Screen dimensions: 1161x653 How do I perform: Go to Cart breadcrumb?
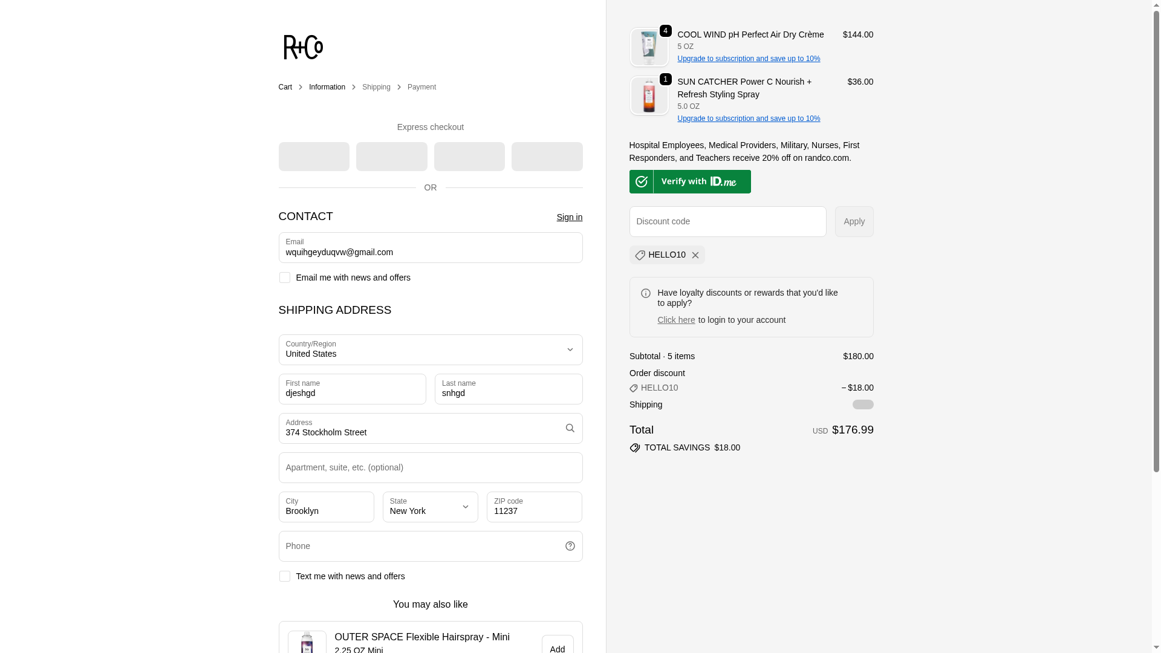[x=285, y=87]
